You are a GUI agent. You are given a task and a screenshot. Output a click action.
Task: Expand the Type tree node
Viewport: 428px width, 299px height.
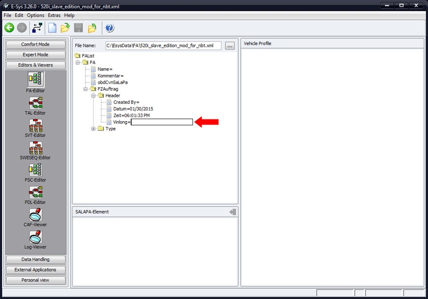pyautogui.click(x=93, y=129)
